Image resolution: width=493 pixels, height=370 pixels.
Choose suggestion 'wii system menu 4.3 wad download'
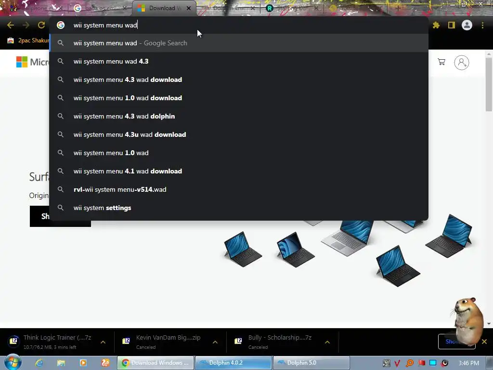(x=239, y=79)
